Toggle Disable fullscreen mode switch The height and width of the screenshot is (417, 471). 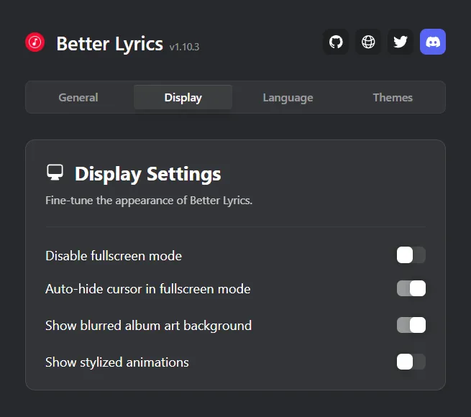(411, 255)
